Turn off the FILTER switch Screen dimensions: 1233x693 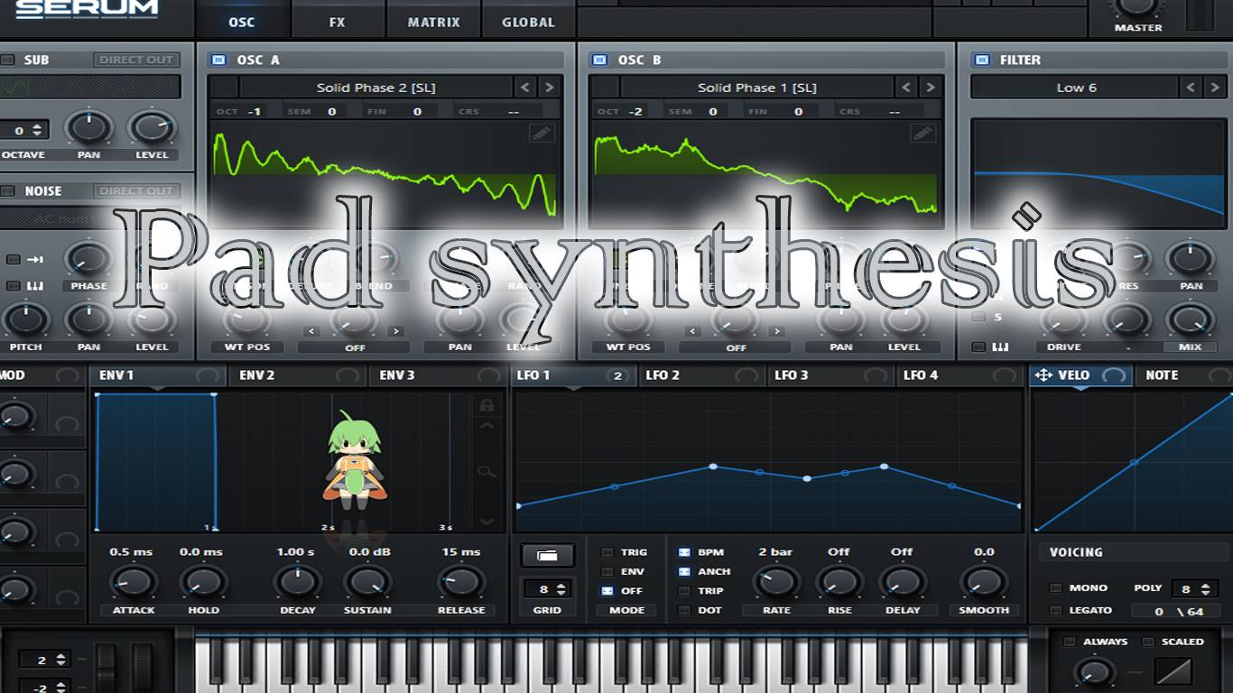pyautogui.click(x=980, y=60)
